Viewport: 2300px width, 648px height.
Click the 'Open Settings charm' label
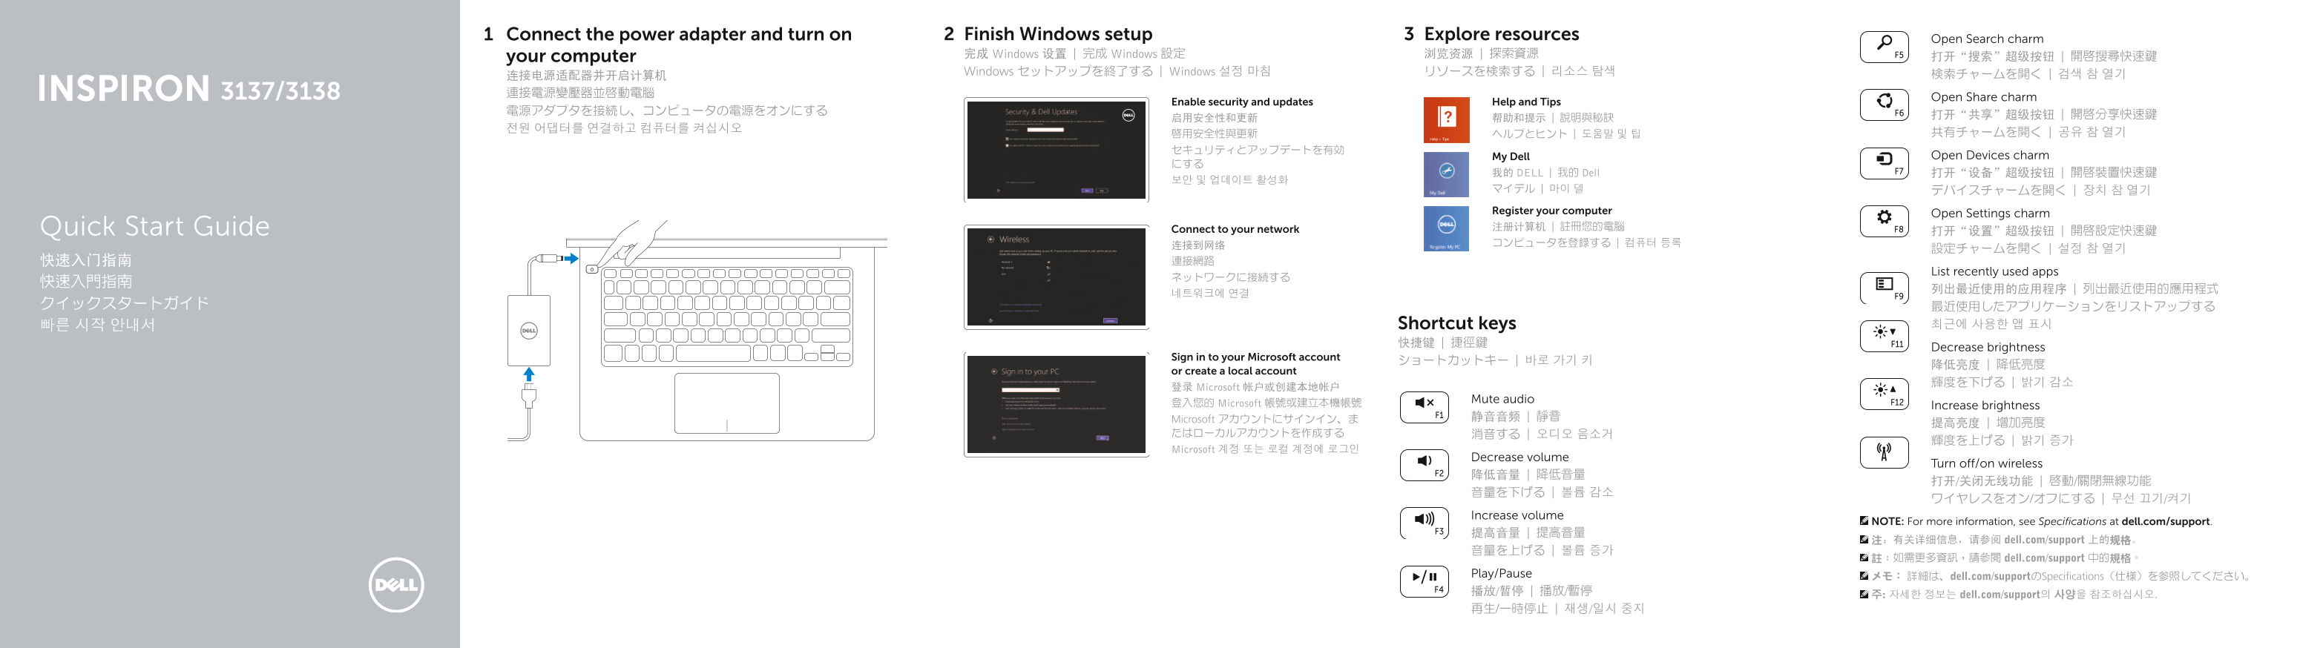[1990, 214]
